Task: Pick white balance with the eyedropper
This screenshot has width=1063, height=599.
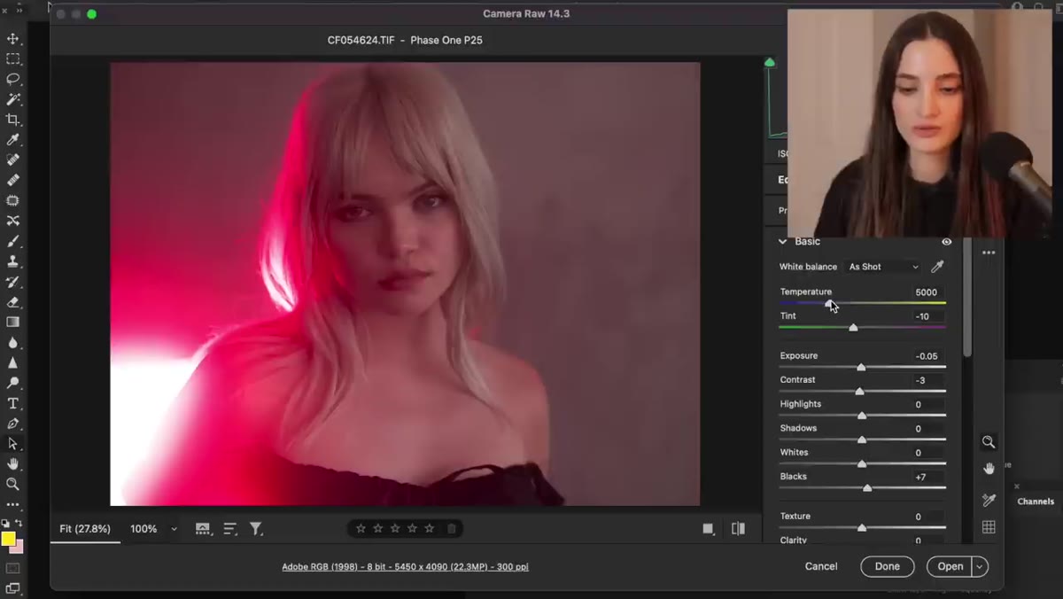Action: (937, 266)
